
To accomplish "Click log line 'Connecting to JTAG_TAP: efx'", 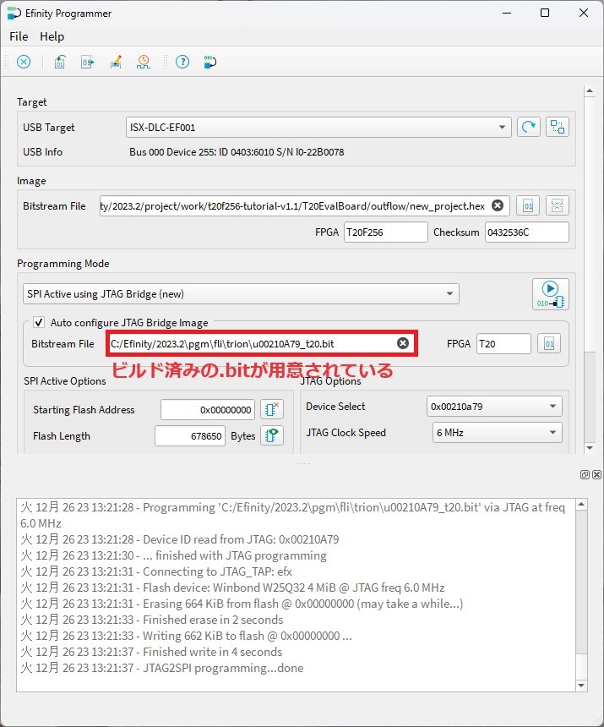I will point(156,571).
